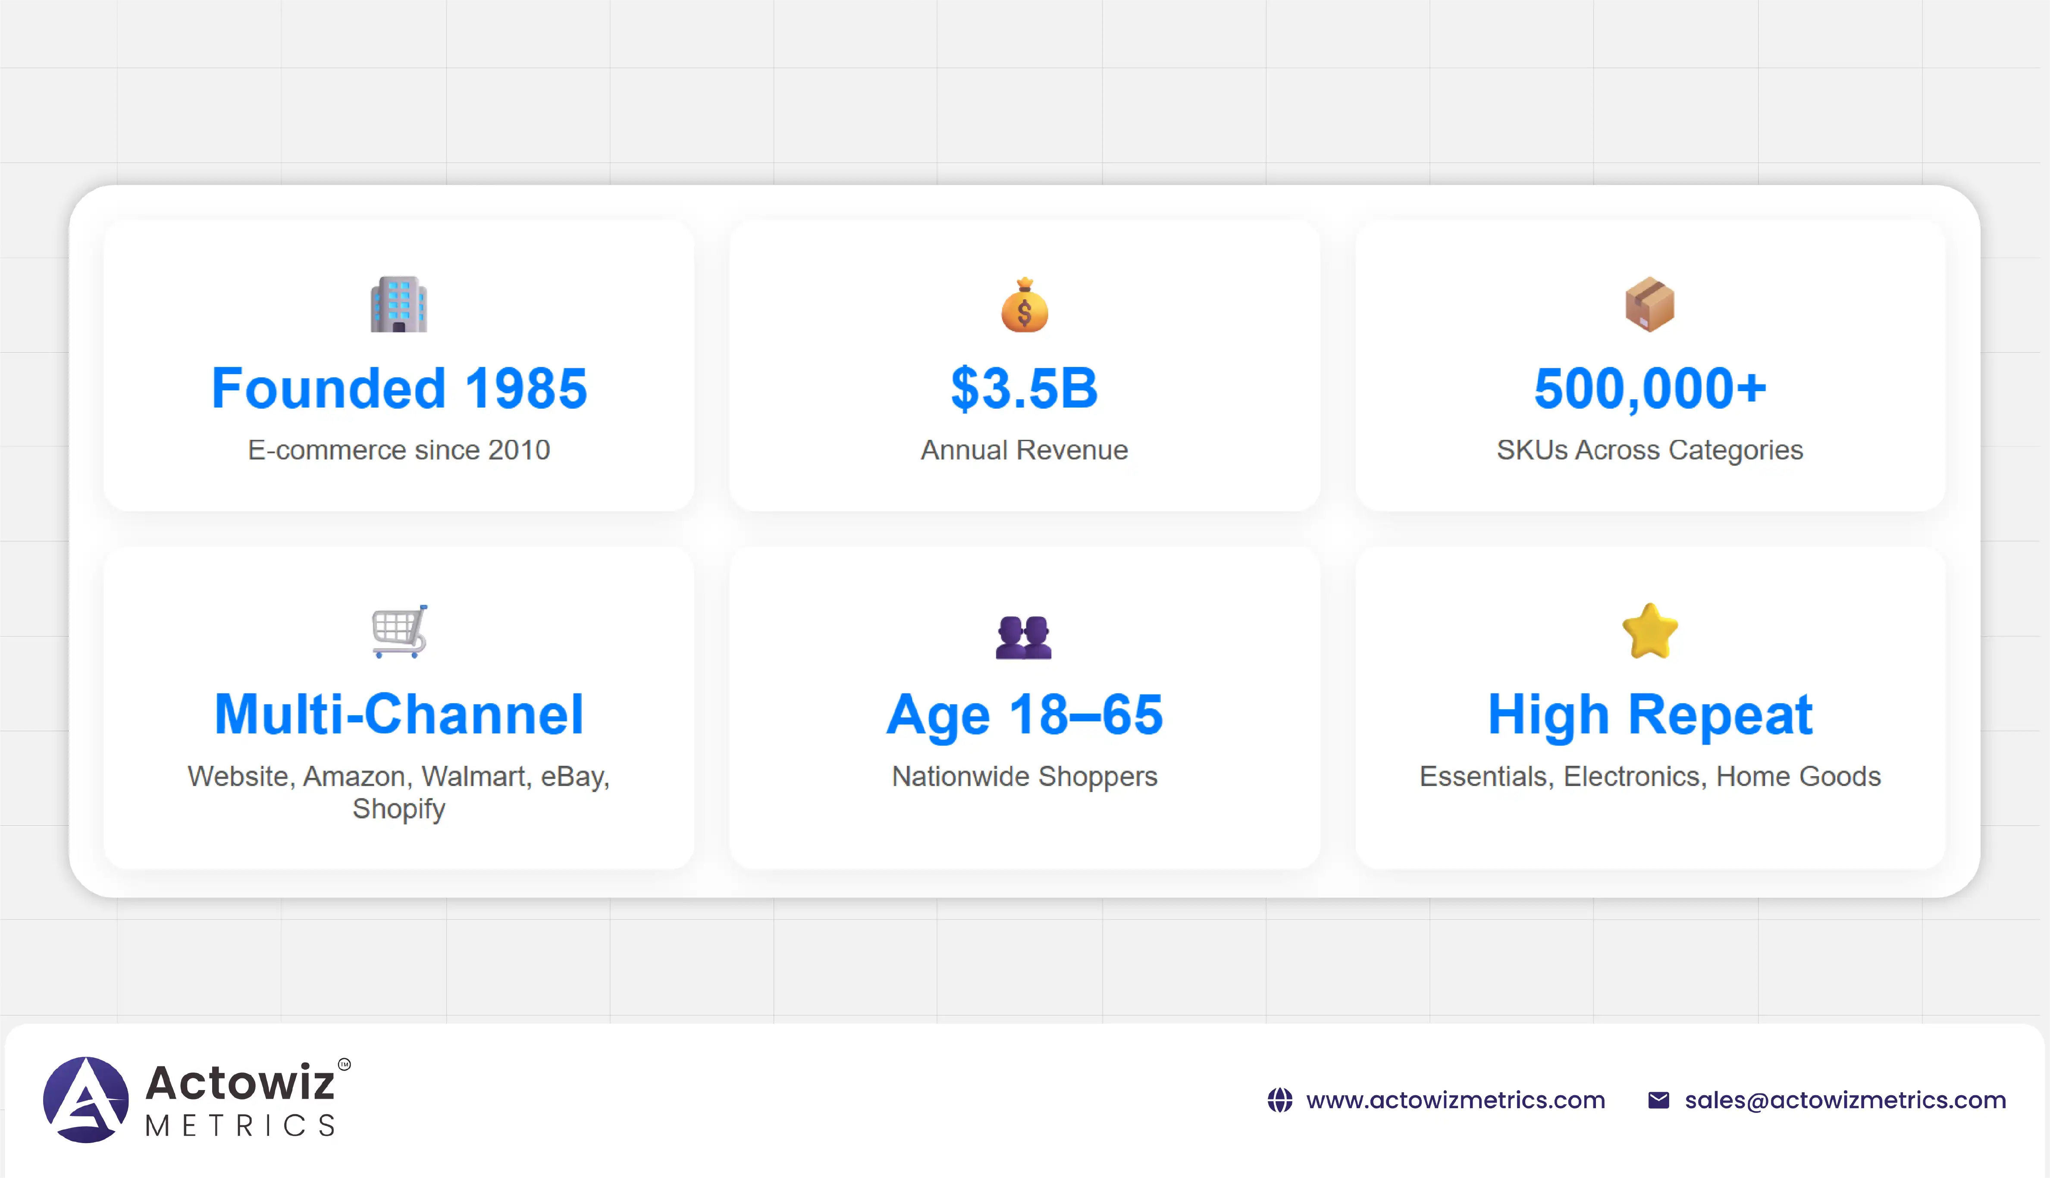Image resolution: width=2050 pixels, height=1178 pixels.
Task: Click the E-commerce since 2010 text
Action: (x=399, y=450)
